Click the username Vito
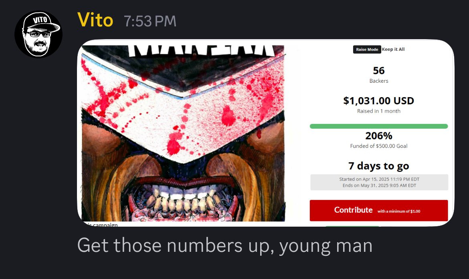Viewport: 469px width, 279px height. [x=95, y=20]
